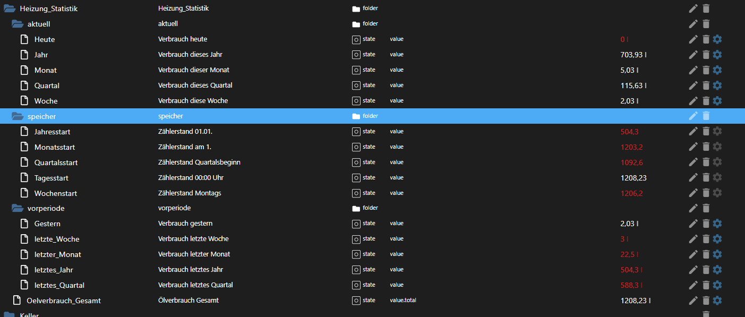Image resolution: width=745 pixels, height=317 pixels.
Task: Click the name 'Ölverbrauch Gesamt'
Action: point(189,301)
